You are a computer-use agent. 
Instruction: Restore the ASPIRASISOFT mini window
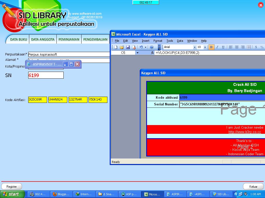65,64
